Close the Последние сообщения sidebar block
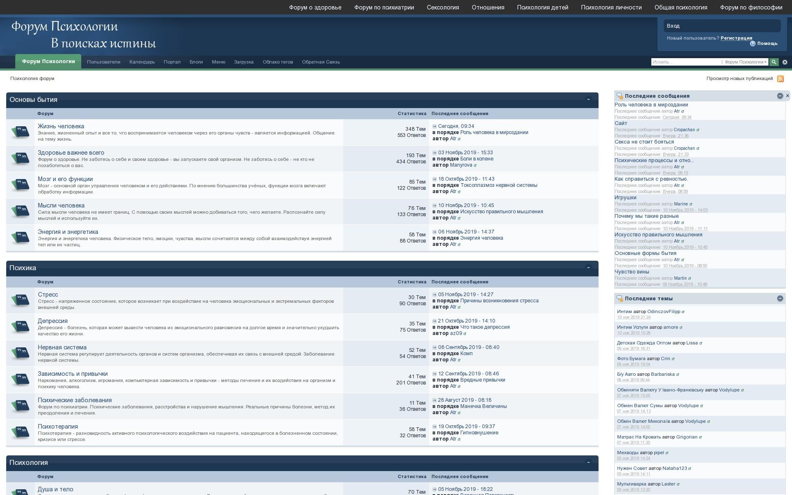The image size is (792, 495). point(787,96)
